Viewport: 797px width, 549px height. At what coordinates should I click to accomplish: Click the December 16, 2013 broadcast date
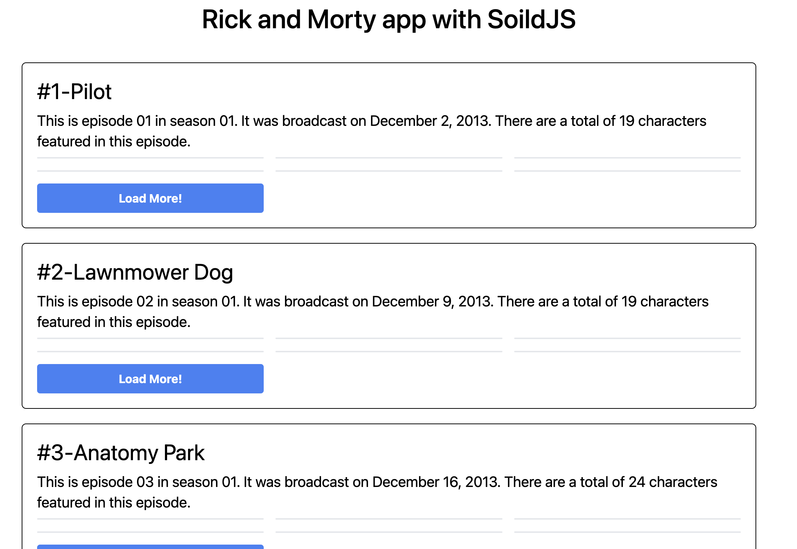pyautogui.click(x=436, y=482)
